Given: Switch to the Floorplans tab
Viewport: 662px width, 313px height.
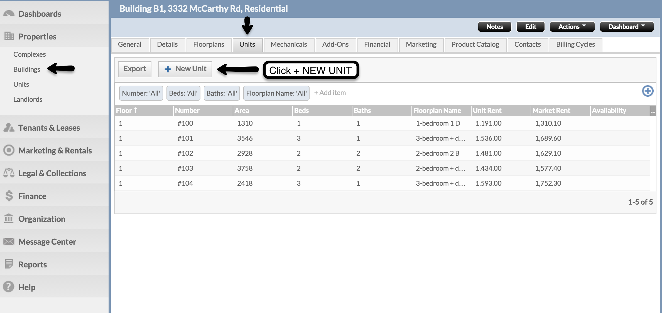Looking at the screenshot, I should 209,44.
